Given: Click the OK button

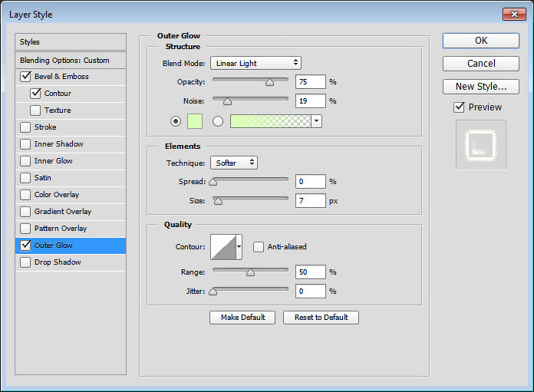Looking at the screenshot, I should 481,41.
